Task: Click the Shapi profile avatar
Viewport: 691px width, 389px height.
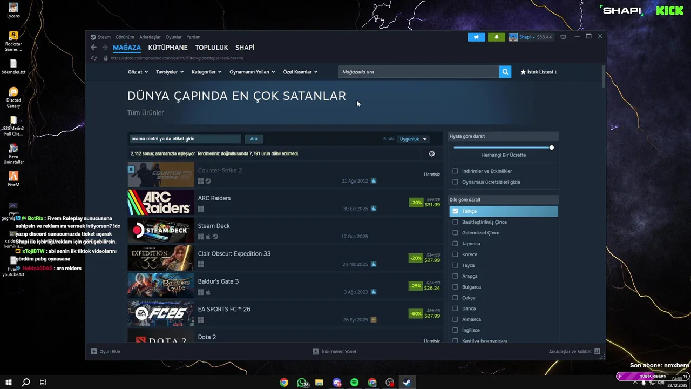Action: [512, 37]
